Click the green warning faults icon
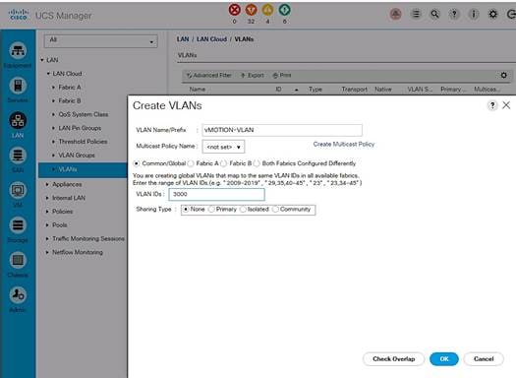 click(284, 10)
